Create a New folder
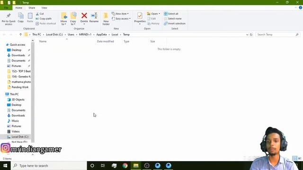Screen dimensions: 303x170 click(x=106, y=19)
